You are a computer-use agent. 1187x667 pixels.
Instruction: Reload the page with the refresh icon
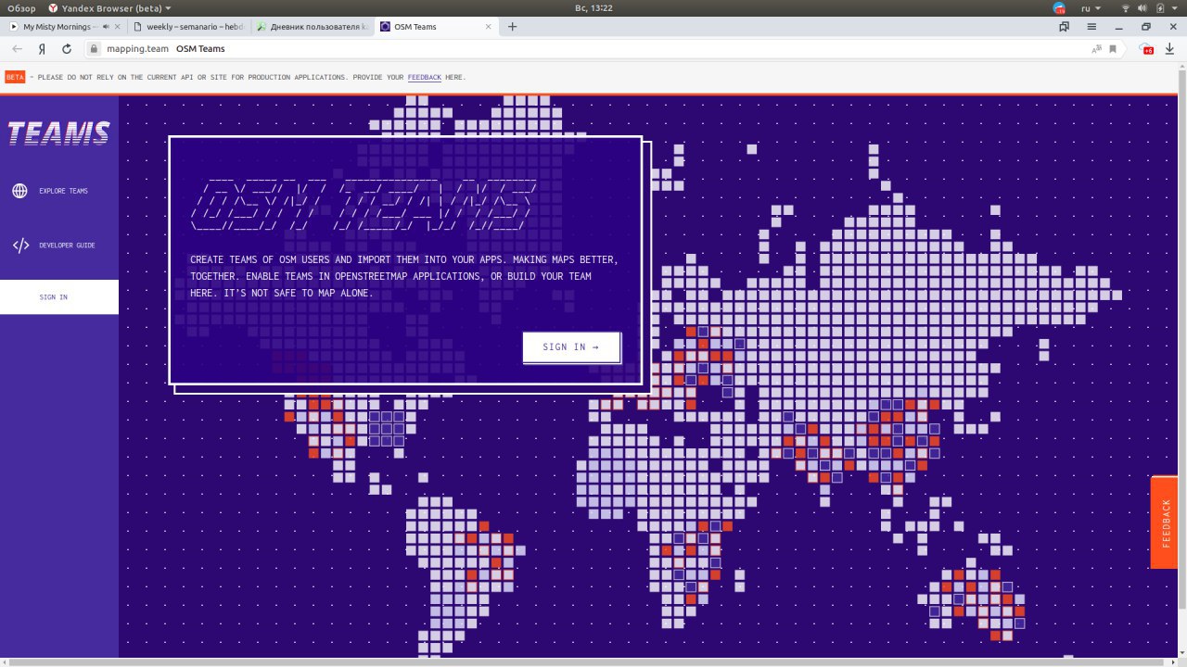tap(67, 48)
